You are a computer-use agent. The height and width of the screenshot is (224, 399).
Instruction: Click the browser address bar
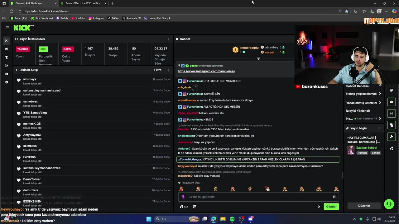click(x=178, y=11)
